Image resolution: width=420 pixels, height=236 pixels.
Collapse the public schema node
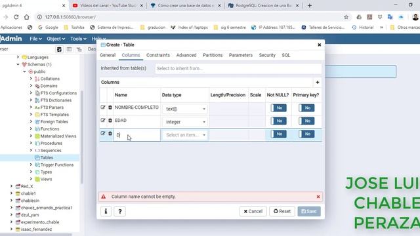[24, 71]
